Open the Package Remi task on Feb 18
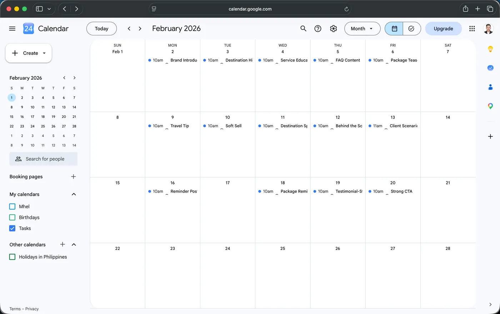Screen dimensions: 500x314 tap(282, 191)
